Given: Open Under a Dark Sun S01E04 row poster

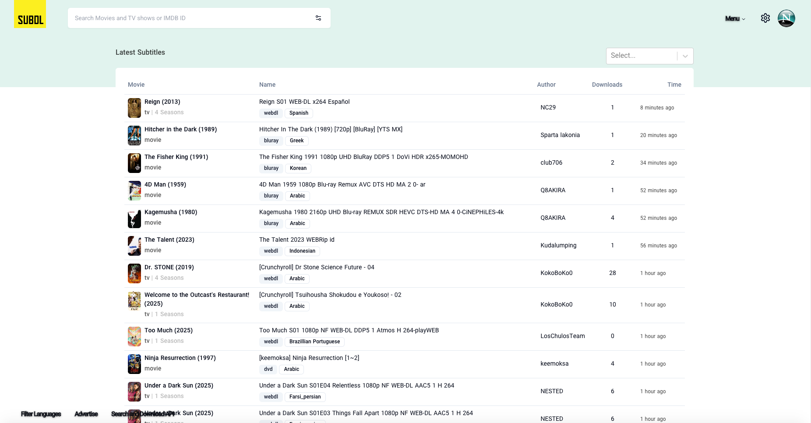Looking at the screenshot, I should [x=134, y=391].
